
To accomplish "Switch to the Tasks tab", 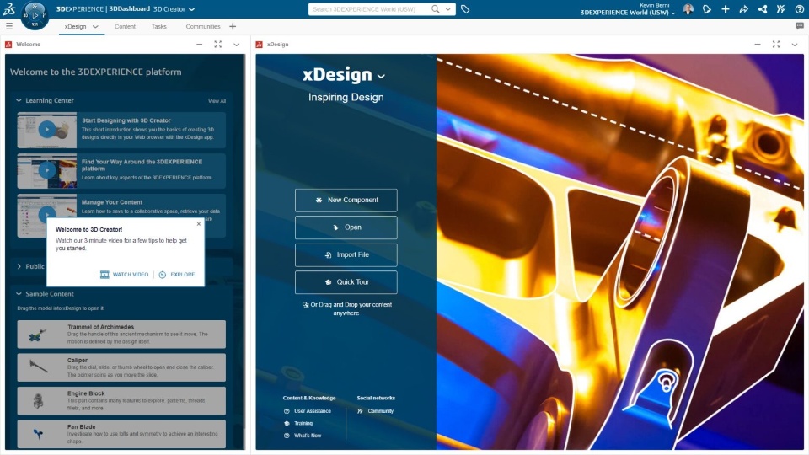I will (159, 26).
